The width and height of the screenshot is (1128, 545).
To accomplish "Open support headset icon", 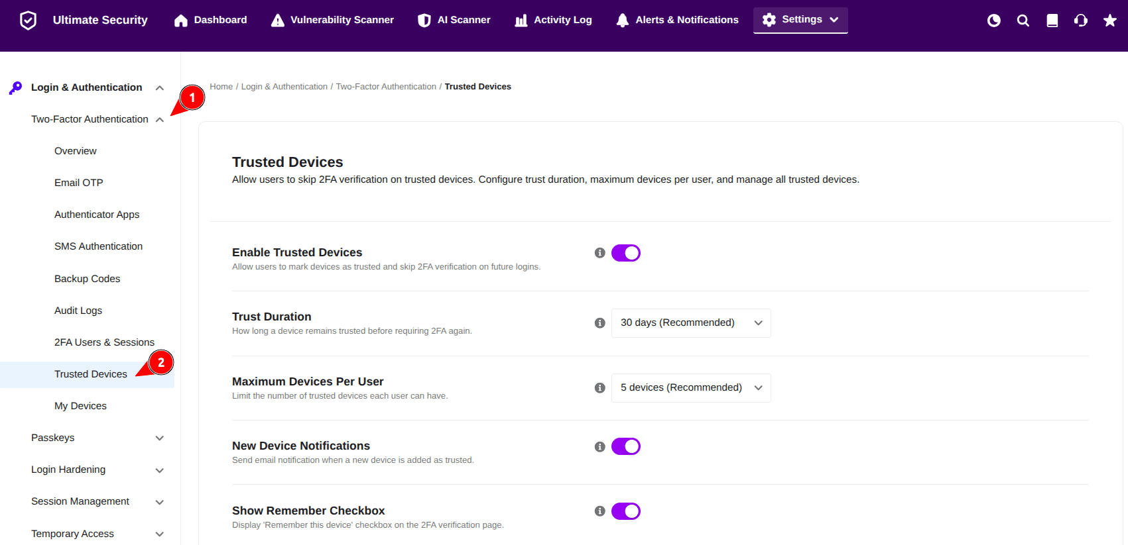I will tap(1081, 21).
